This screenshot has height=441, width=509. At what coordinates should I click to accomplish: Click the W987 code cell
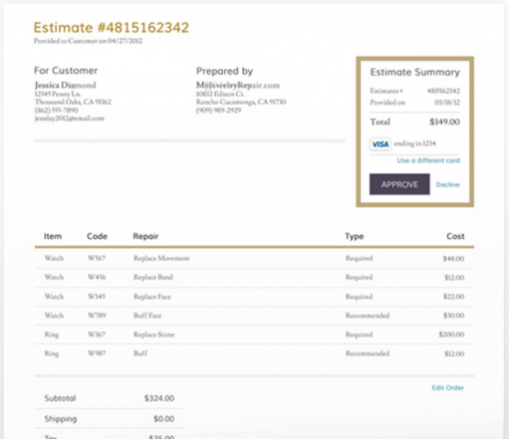(96, 353)
